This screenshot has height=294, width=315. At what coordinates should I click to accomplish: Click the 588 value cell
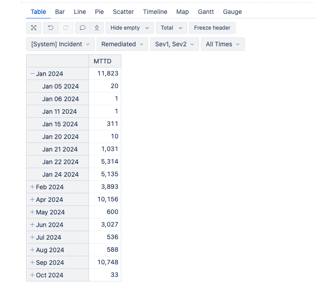[x=105, y=249]
